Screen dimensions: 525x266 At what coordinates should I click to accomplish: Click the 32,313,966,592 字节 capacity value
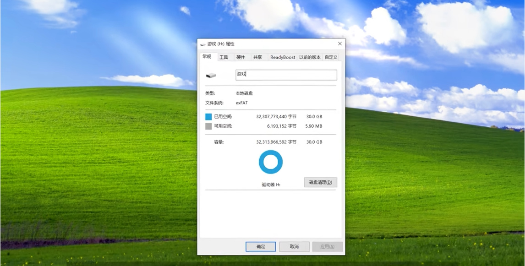276,142
